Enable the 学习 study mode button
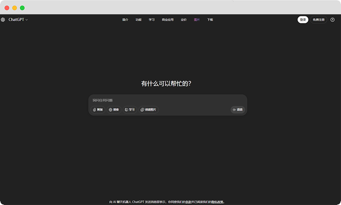Image resolution: width=341 pixels, height=205 pixels. 130,110
